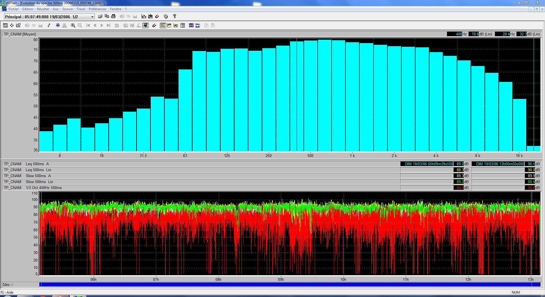Open the Fichier menu
Screen dimensions: 545x297
pos(13,9)
